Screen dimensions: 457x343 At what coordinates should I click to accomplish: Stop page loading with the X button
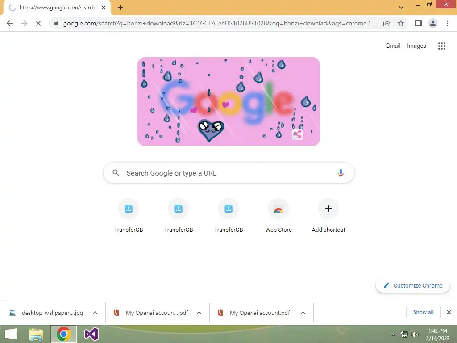click(38, 23)
